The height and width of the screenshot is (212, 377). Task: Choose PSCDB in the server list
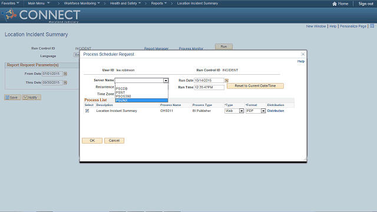coord(141,89)
